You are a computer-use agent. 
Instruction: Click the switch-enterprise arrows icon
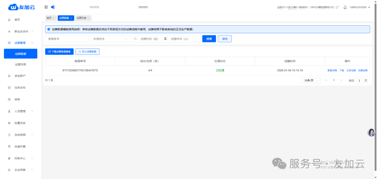click(337, 7)
